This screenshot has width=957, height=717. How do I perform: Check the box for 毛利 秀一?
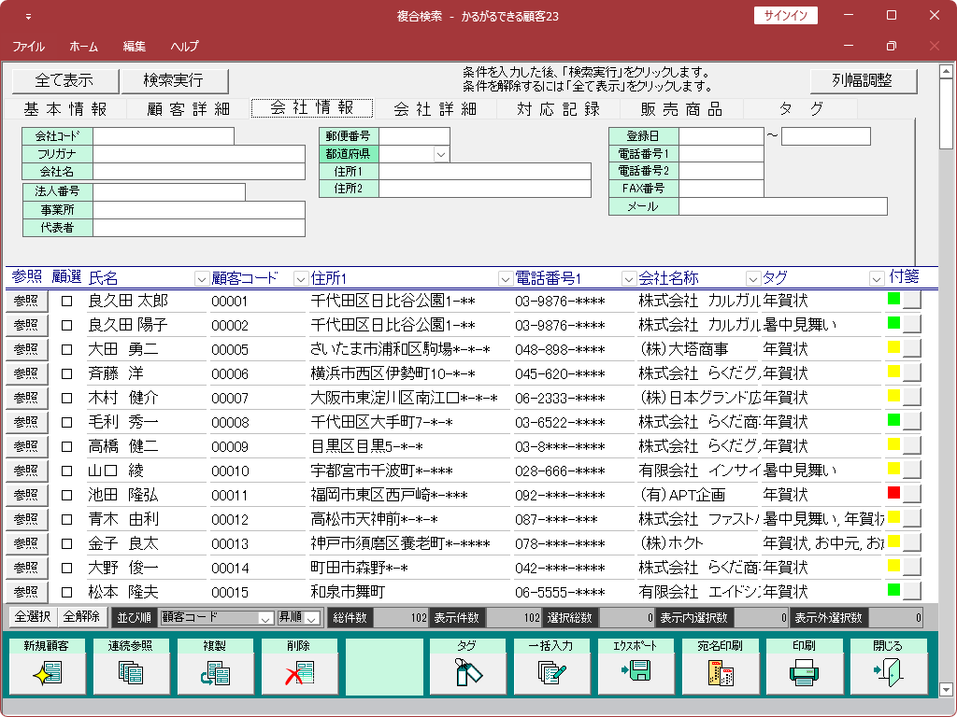pyautogui.click(x=66, y=422)
